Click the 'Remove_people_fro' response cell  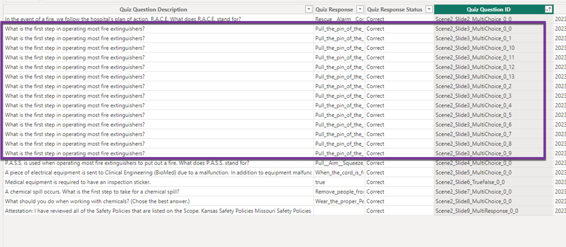tap(339, 192)
